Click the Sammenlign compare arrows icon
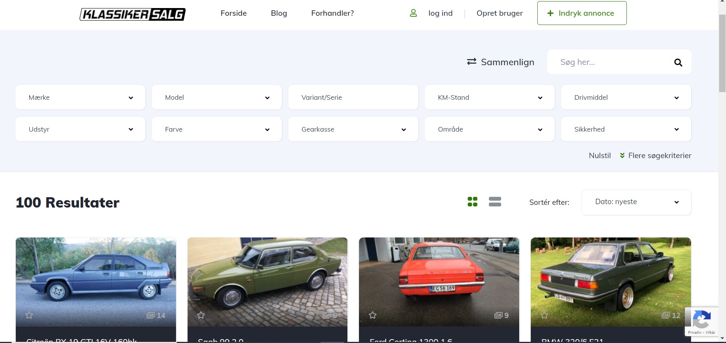The width and height of the screenshot is (726, 343). 472,62
